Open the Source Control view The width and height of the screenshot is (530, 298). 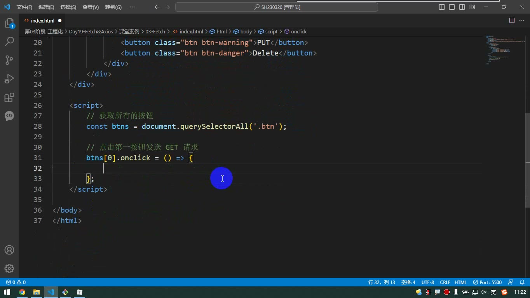pyautogui.click(x=9, y=60)
